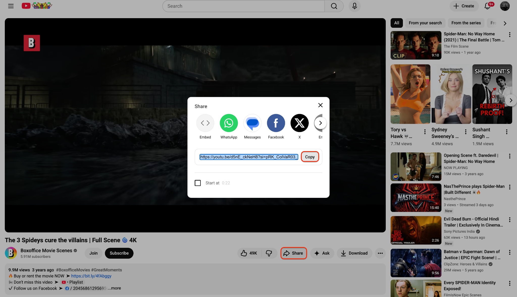The height and width of the screenshot is (297, 517).
Task: Show more share options arrow
Action: click(x=320, y=123)
